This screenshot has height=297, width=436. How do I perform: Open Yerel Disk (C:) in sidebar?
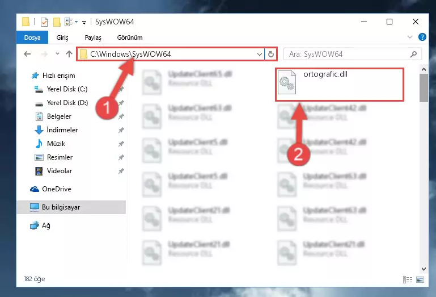point(61,89)
